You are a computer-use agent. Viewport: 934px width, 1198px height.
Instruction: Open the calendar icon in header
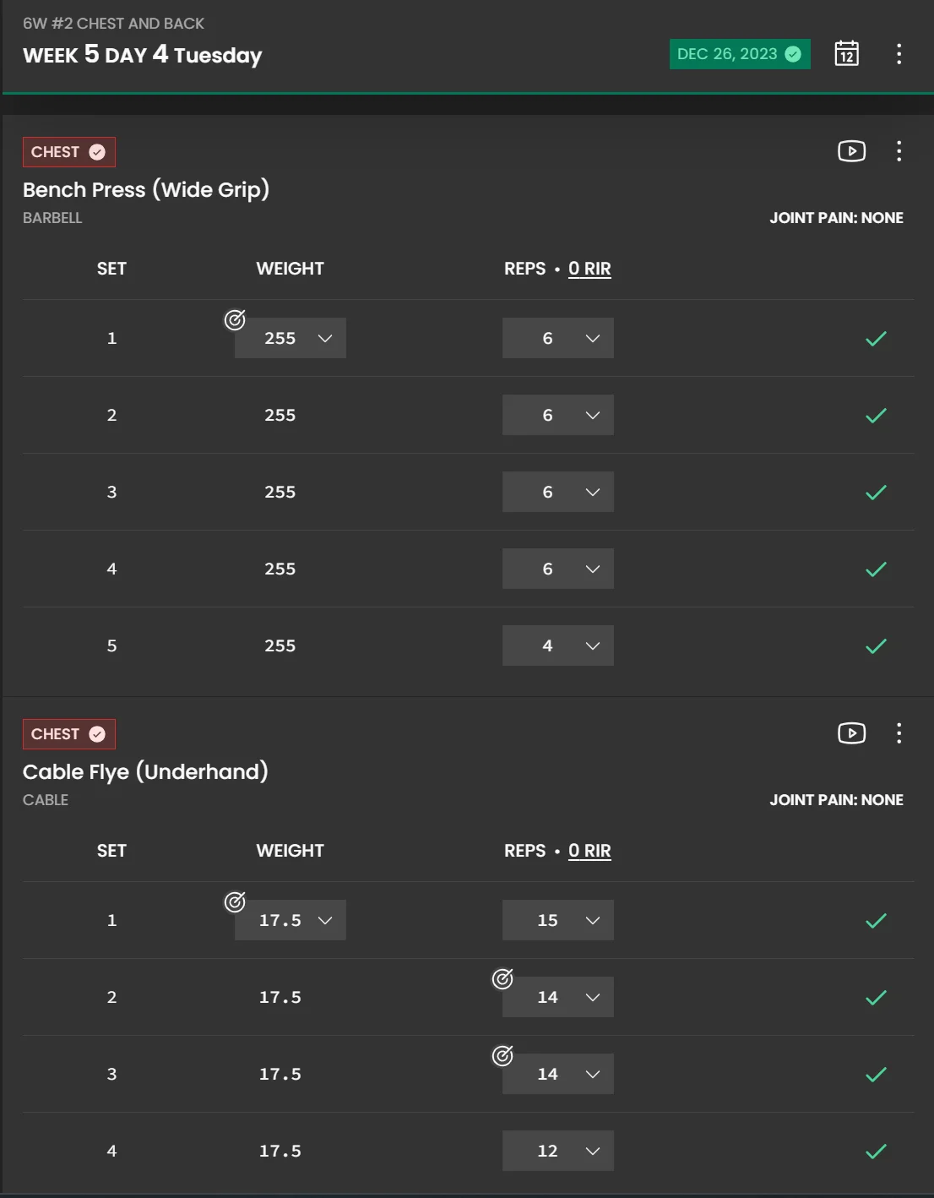846,54
